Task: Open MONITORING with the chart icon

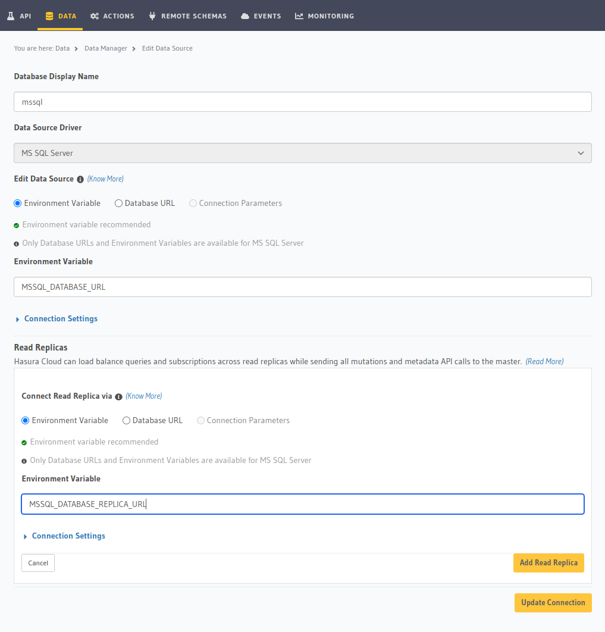Action: 299,15
